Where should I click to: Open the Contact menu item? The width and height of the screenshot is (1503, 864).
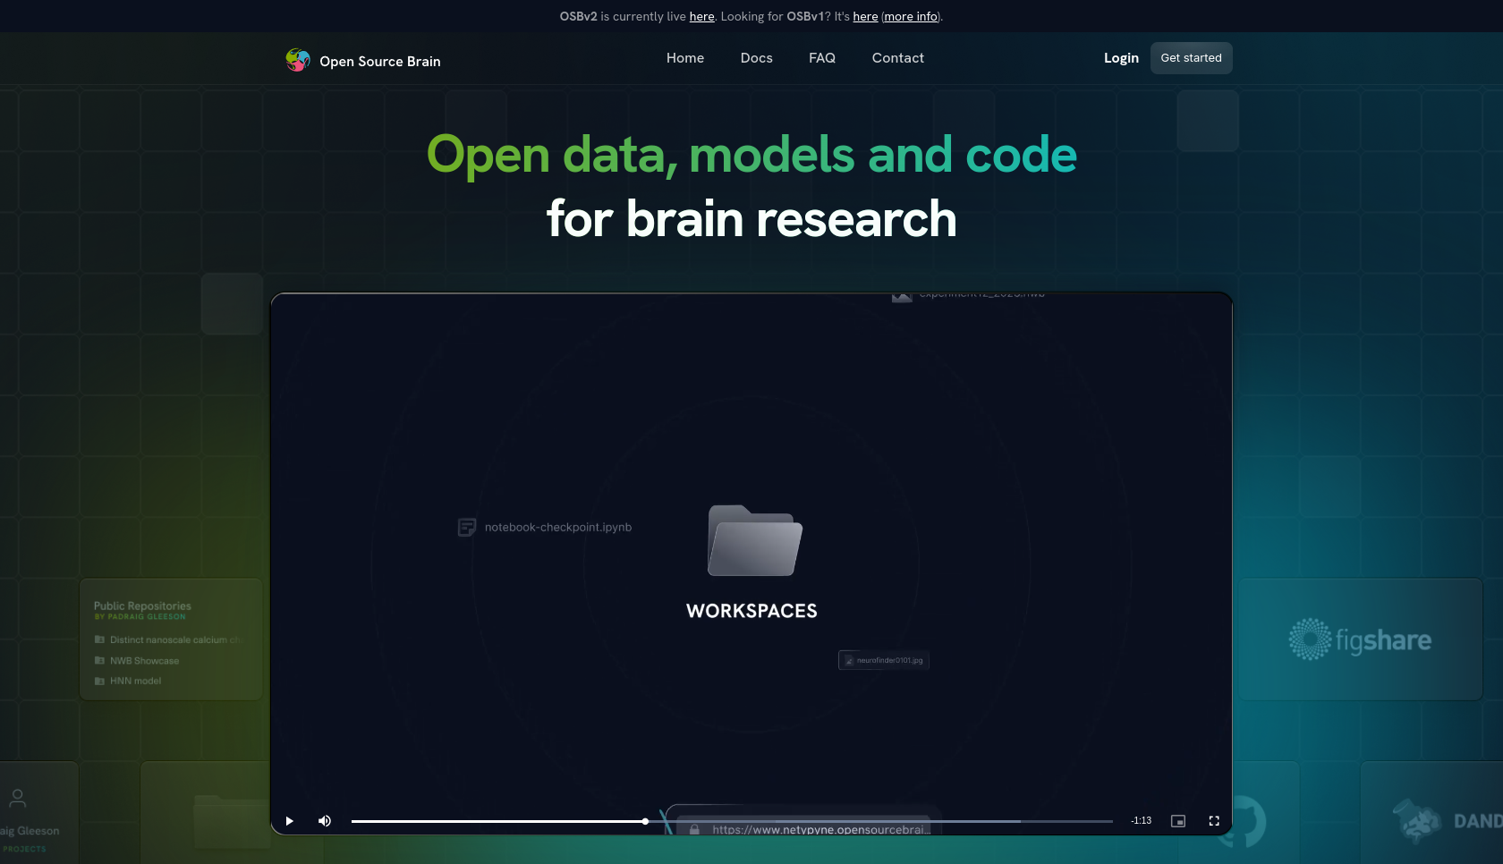tap(898, 58)
